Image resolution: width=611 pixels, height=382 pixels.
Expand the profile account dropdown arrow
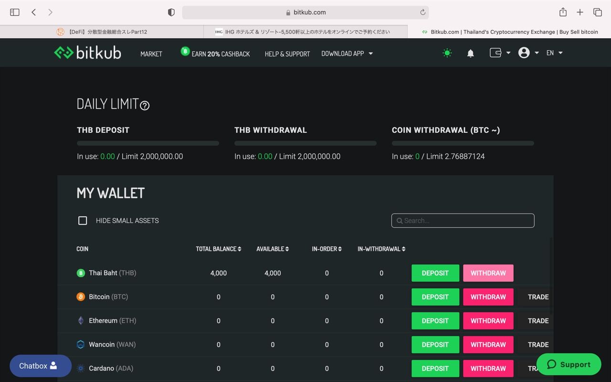[x=537, y=53]
